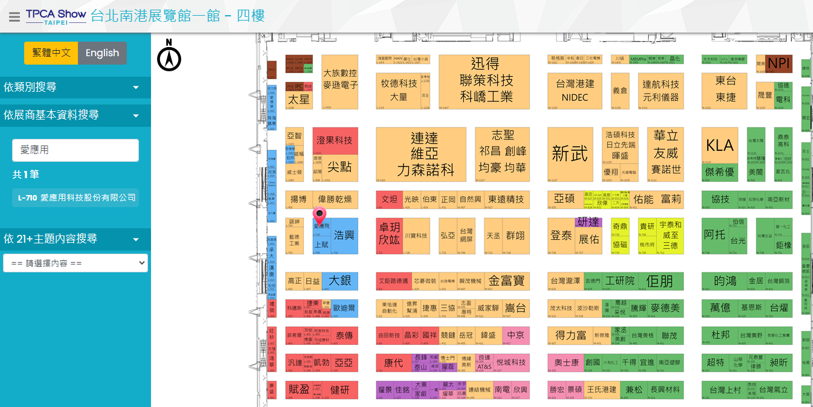813x407 pixels.
Task: Click the 麥德美 booth
Action: click(666, 308)
